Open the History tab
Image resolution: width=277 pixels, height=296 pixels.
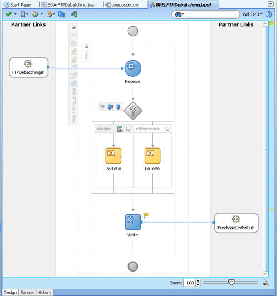coord(44,293)
